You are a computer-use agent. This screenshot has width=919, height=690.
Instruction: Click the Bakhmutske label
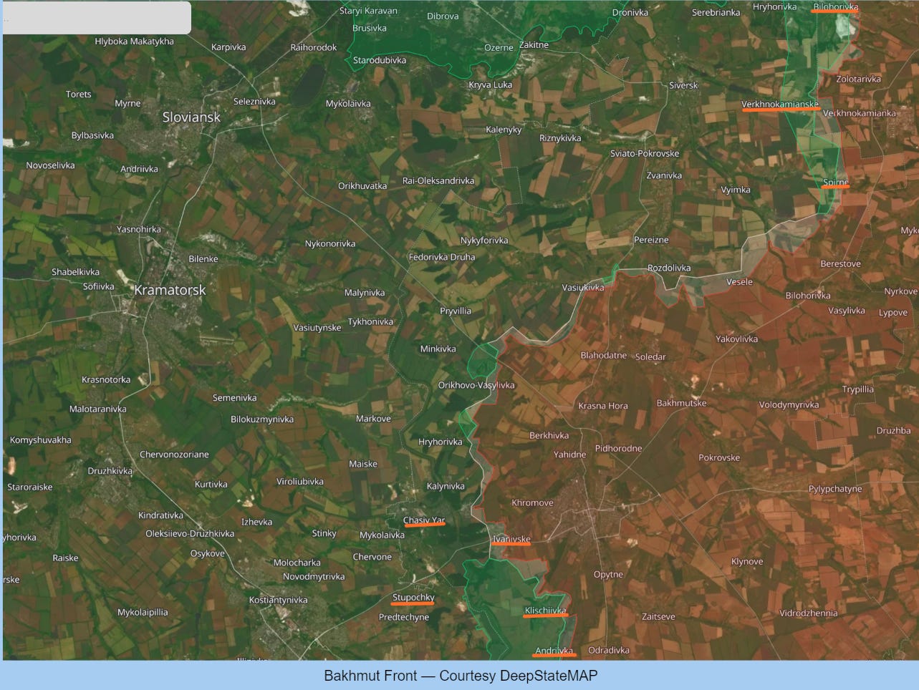pos(681,403)
